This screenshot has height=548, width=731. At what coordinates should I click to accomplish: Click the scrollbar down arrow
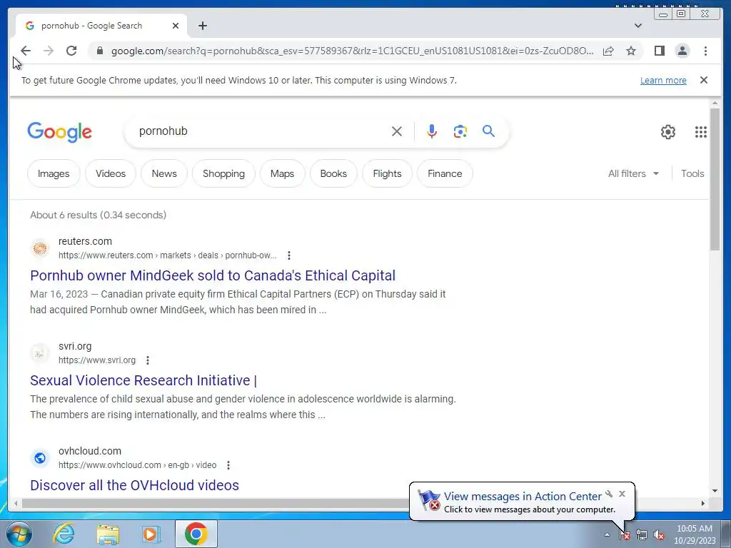715,491
